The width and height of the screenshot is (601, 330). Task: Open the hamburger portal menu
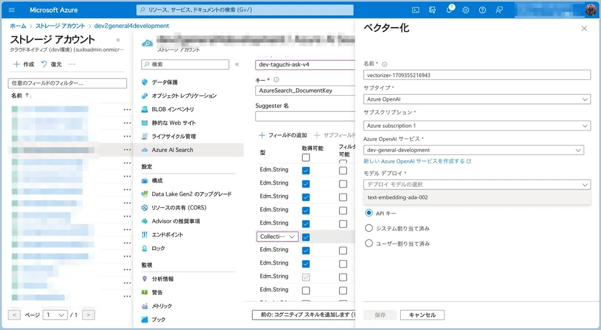click(12, 10)
